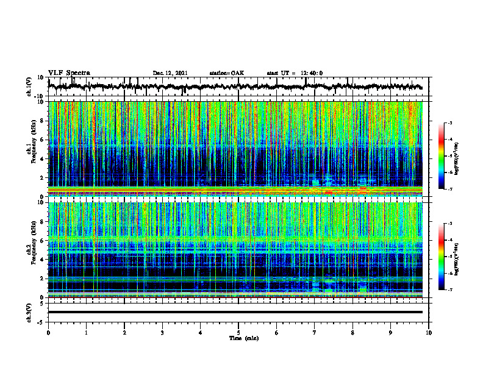483x373 pixels.
Task: Click time-axis tick label "5"
Action: 238,333
